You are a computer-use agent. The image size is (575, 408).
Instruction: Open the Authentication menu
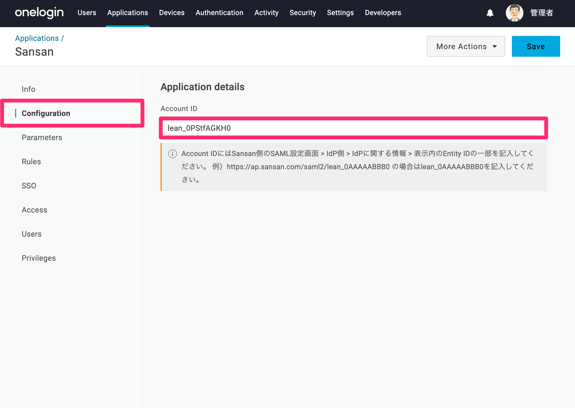[220, 13]
